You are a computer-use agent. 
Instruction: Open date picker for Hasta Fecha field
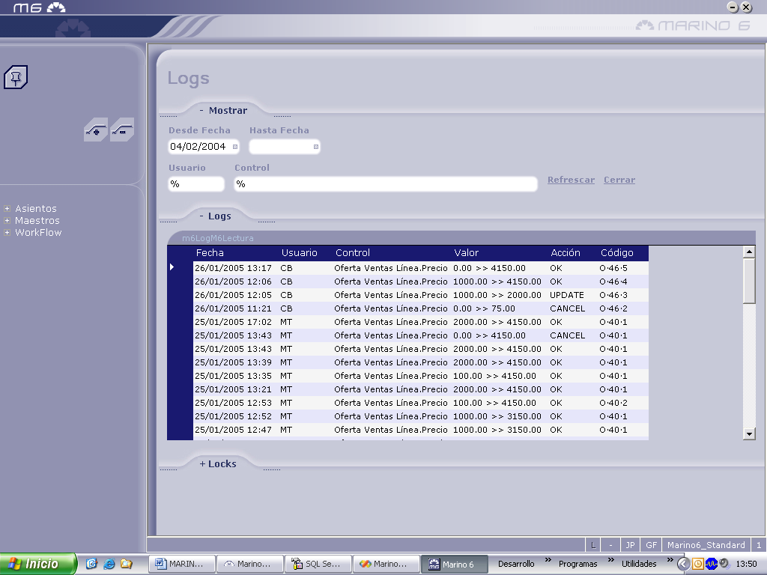(316, 147)
